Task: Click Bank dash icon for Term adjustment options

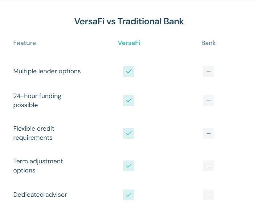Action: pos(209,166)
